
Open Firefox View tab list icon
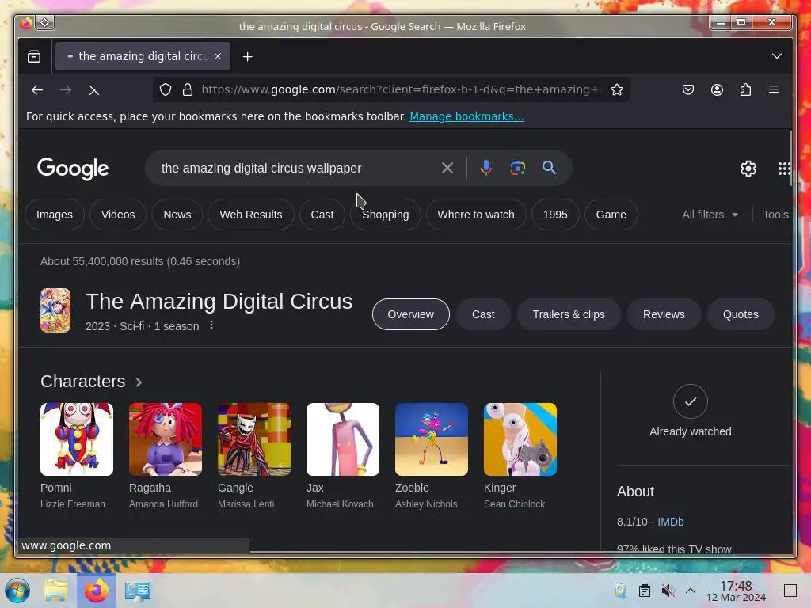[34, 56]
